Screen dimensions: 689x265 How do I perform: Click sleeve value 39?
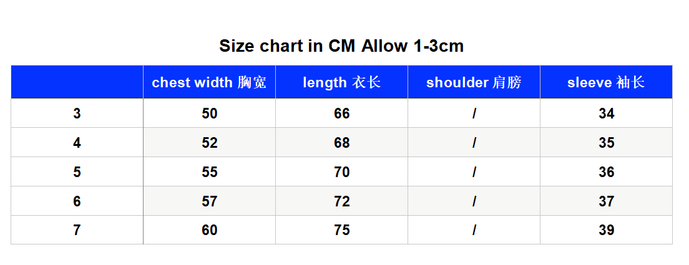[607, 230]
